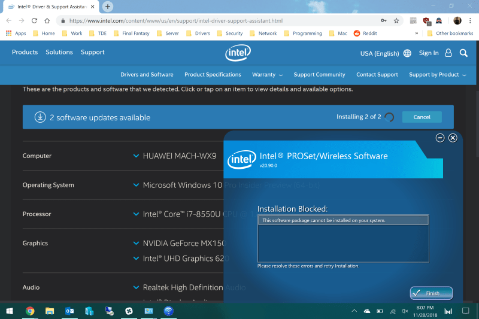Close the Intel Driver & Support tab
479x319 pixels.
click(93, 7)
